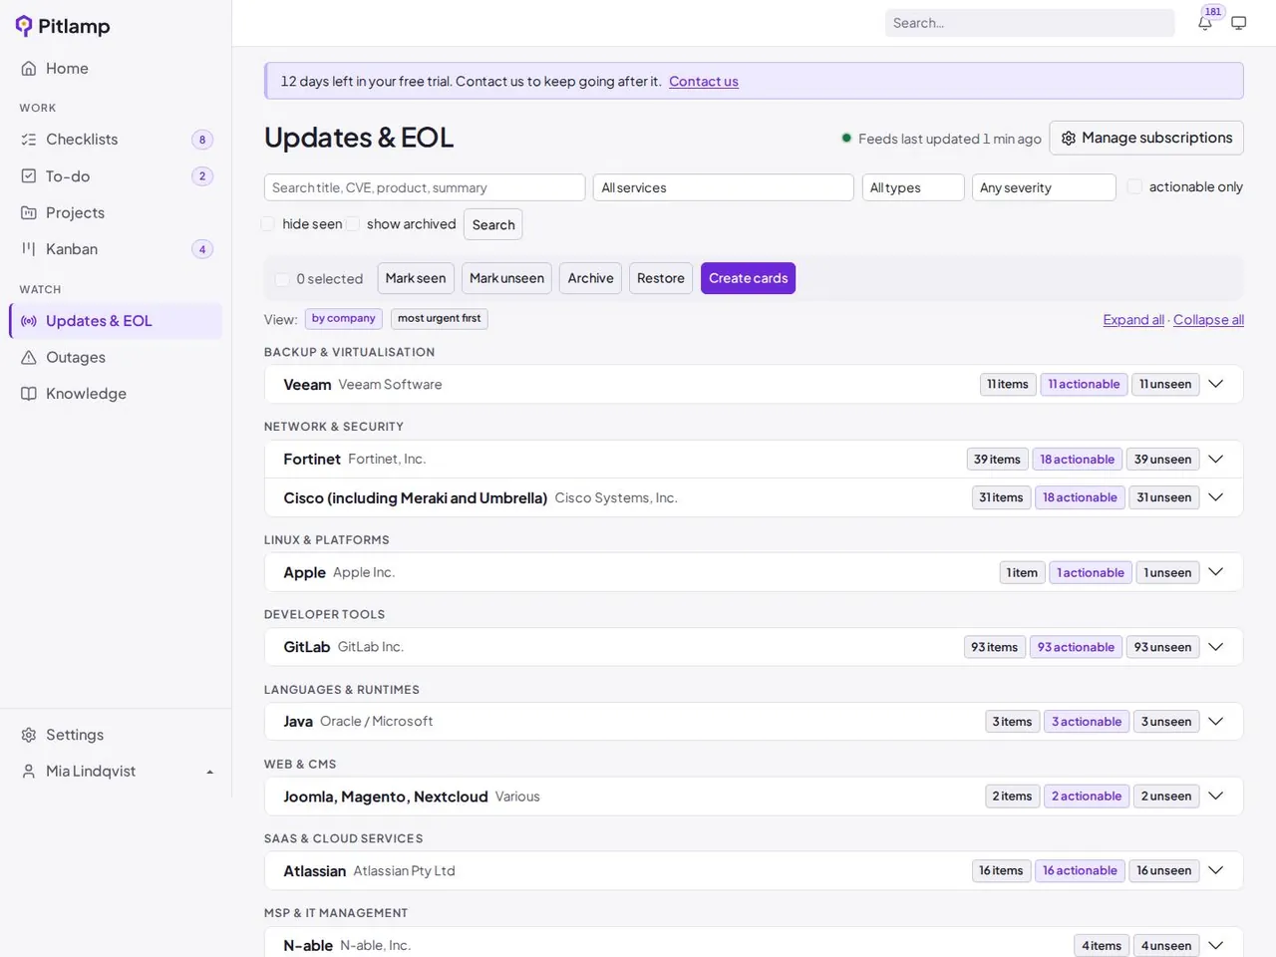The image size is (1276, 957).
Task: Click the monitor display icon in header
Action: point(1239,23)
